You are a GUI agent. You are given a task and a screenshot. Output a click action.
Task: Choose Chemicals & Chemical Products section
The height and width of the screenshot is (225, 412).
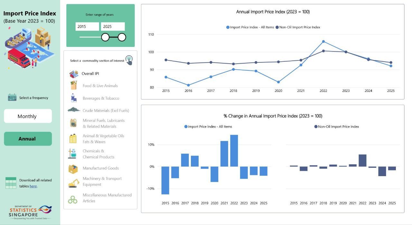tap(98, 154)
